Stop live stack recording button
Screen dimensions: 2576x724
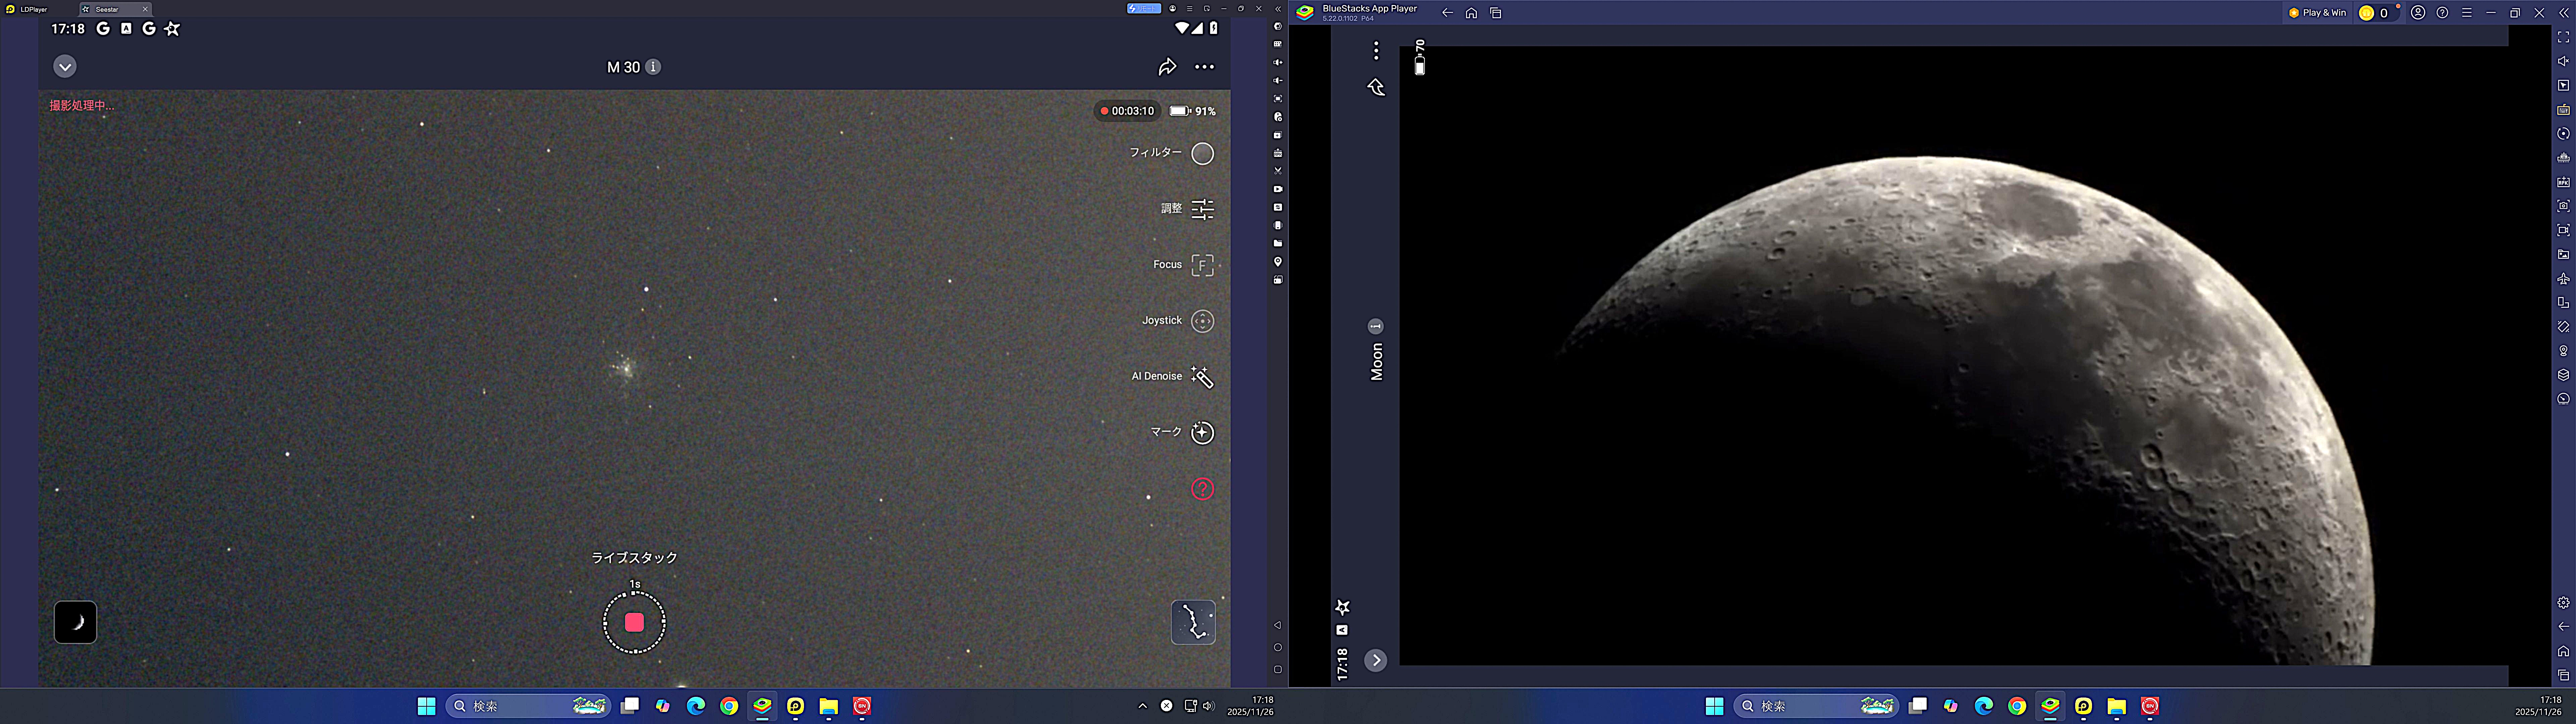point(634,622)
